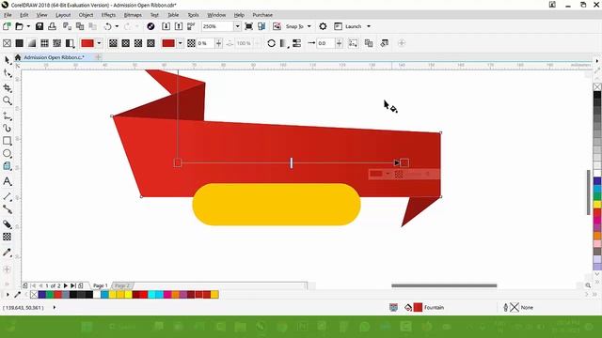
Task: Click the horizontal scrollbar
Action: pyautogui.click(x=444, y=285)
